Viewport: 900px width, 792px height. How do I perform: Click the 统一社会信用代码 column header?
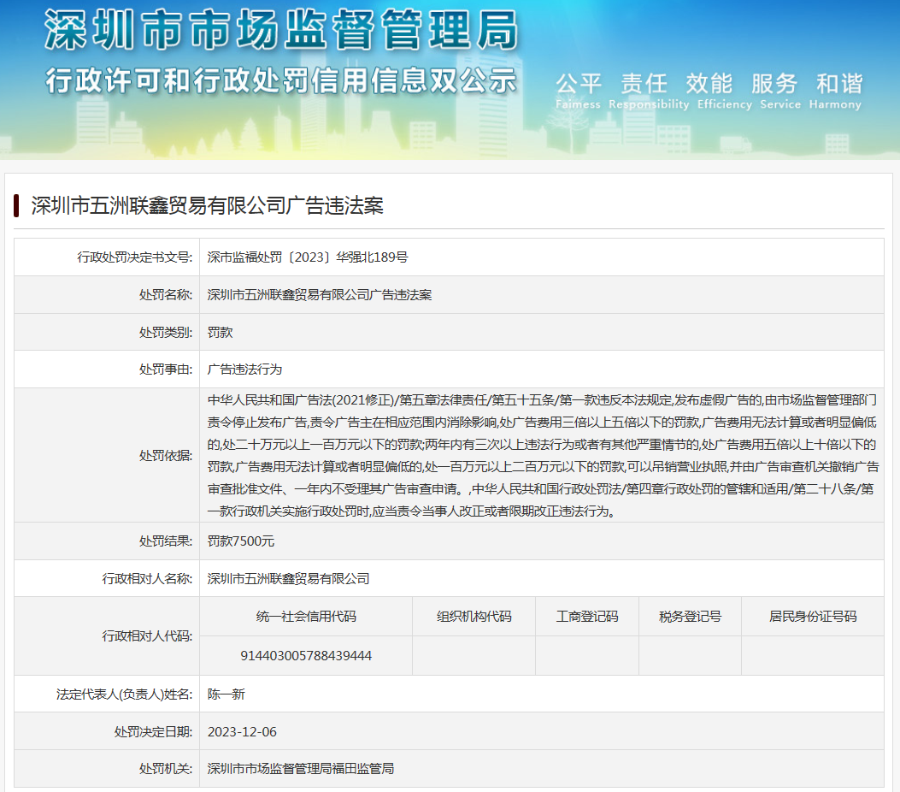tap(306, 617)
